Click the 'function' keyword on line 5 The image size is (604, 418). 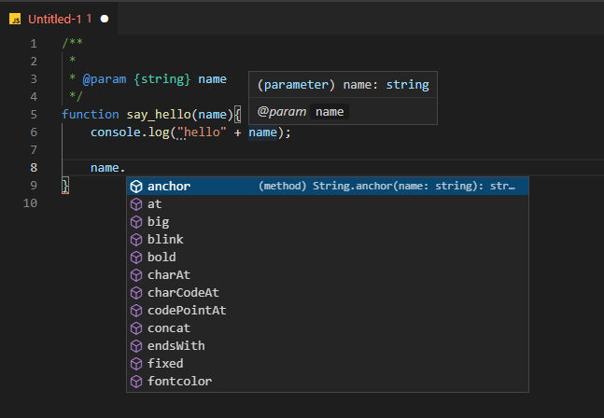point(91,115)
